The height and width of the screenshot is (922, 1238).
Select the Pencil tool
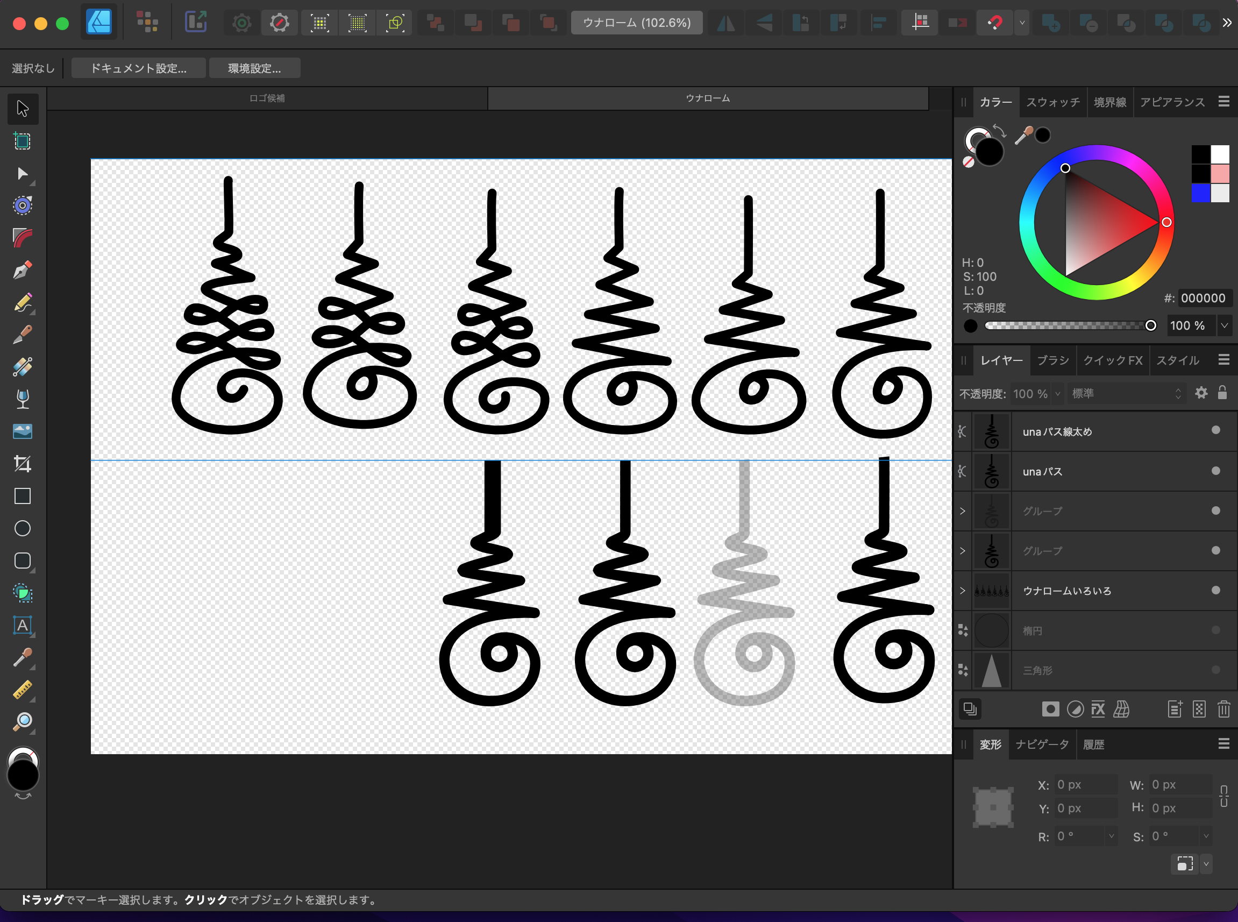(22, 303)
